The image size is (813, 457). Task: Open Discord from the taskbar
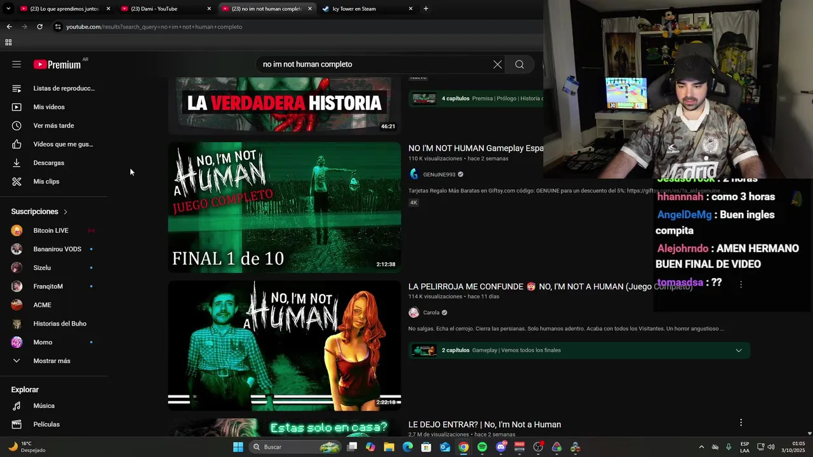[501, 447]
